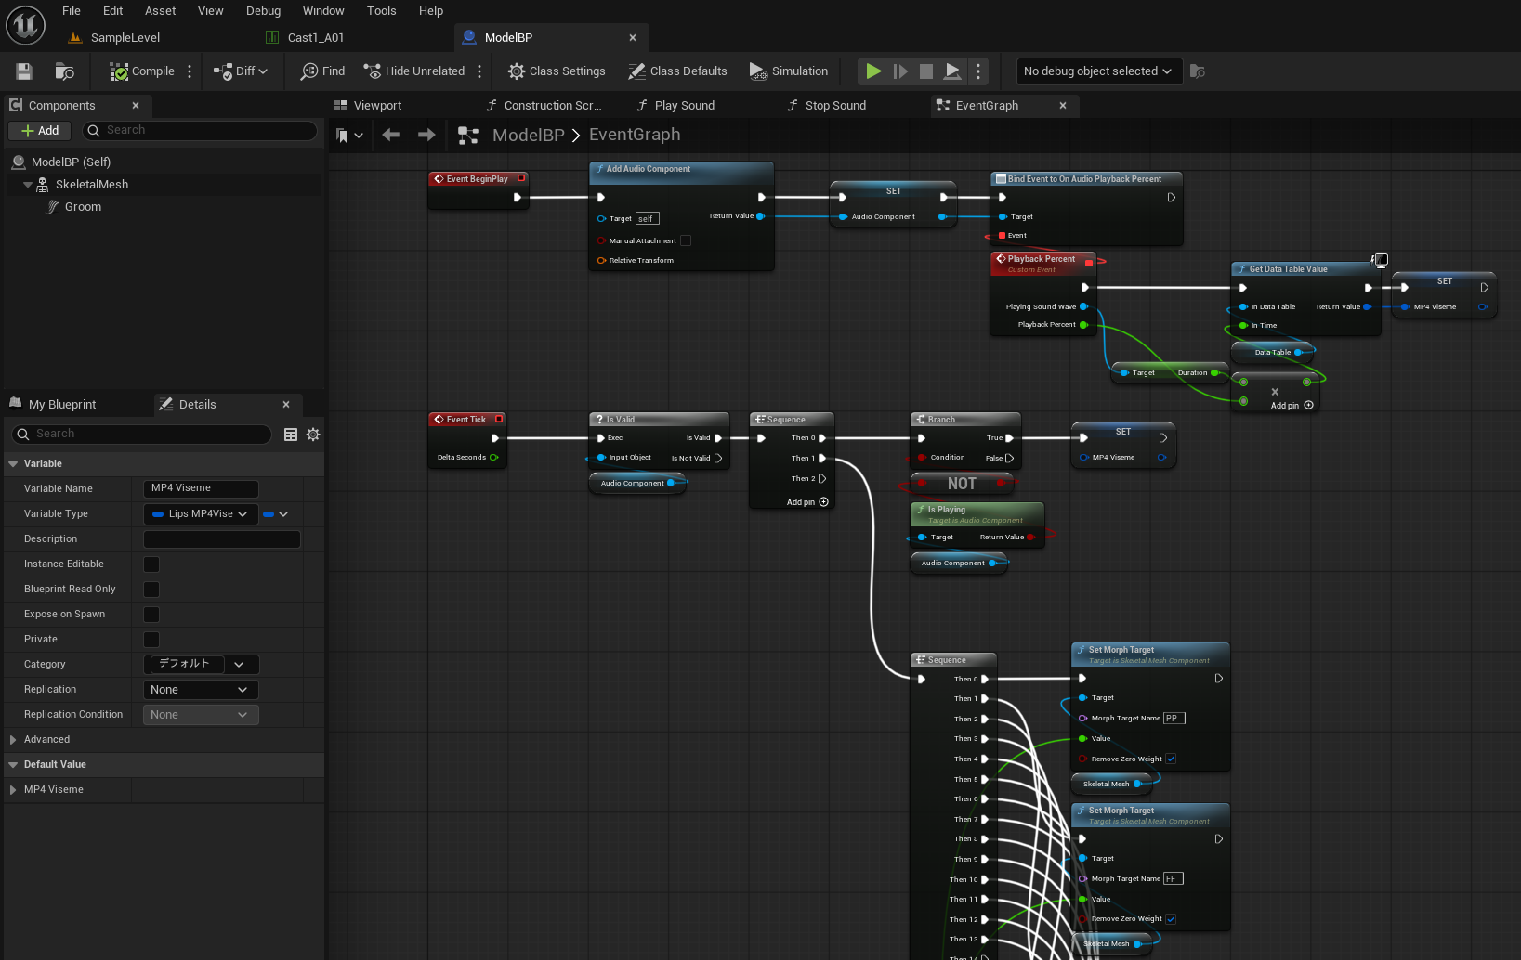Click the property matrix table icon

click(x=291, y=435)
